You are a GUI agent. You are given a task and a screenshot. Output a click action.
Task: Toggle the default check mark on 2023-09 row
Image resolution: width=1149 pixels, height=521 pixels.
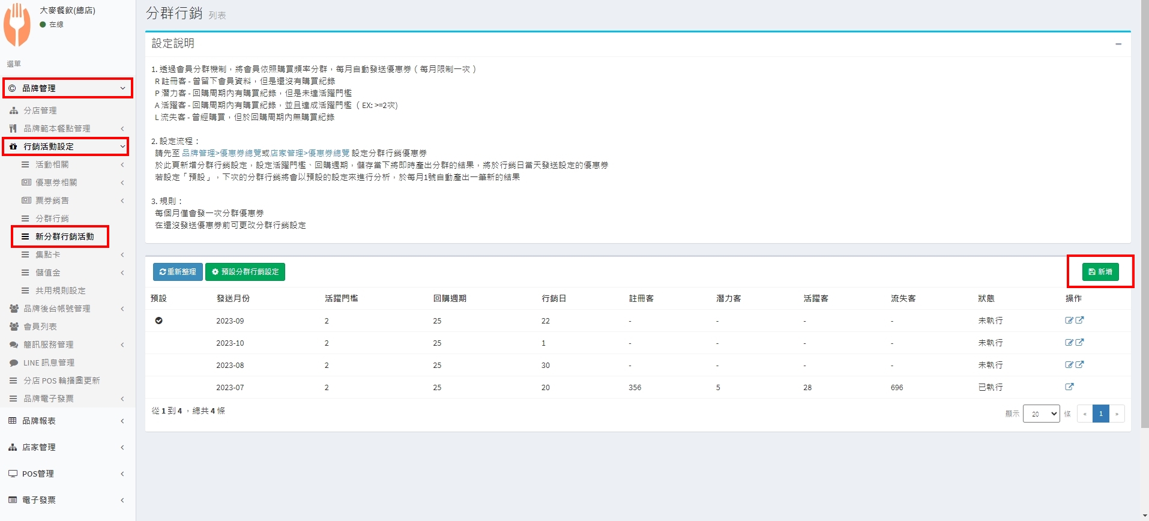[158, 321]
